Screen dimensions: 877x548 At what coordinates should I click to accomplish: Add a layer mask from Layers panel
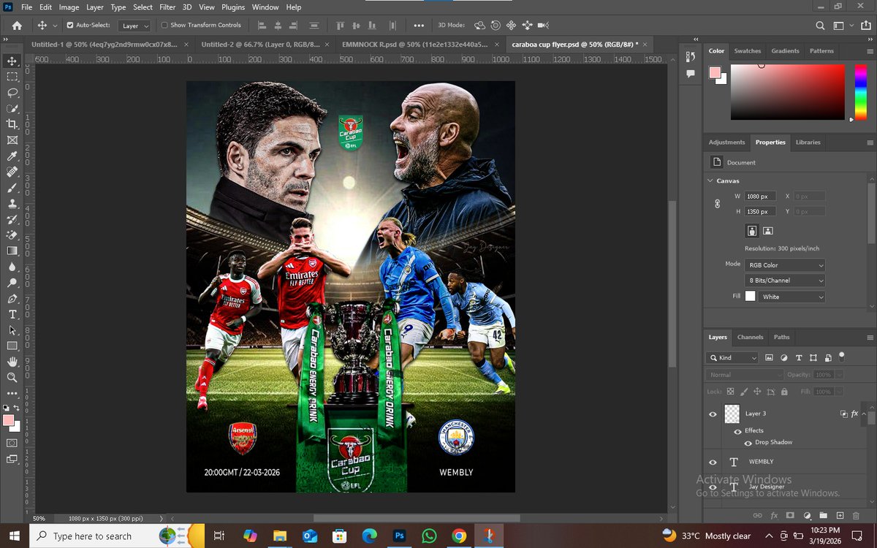791,516
